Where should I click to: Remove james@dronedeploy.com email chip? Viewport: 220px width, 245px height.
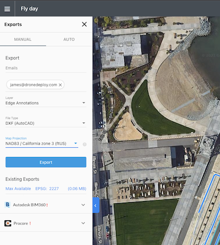point(60,85)
